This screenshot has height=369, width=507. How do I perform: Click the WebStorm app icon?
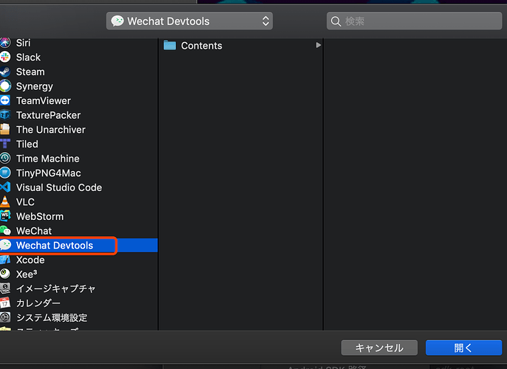coord(5,216)
